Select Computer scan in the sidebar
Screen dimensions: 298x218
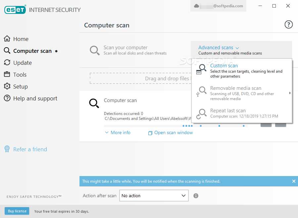point(32,51)
